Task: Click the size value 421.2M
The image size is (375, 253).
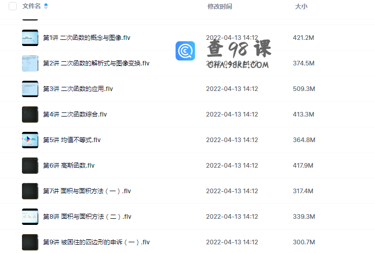Action: click(x=303, y=38)
